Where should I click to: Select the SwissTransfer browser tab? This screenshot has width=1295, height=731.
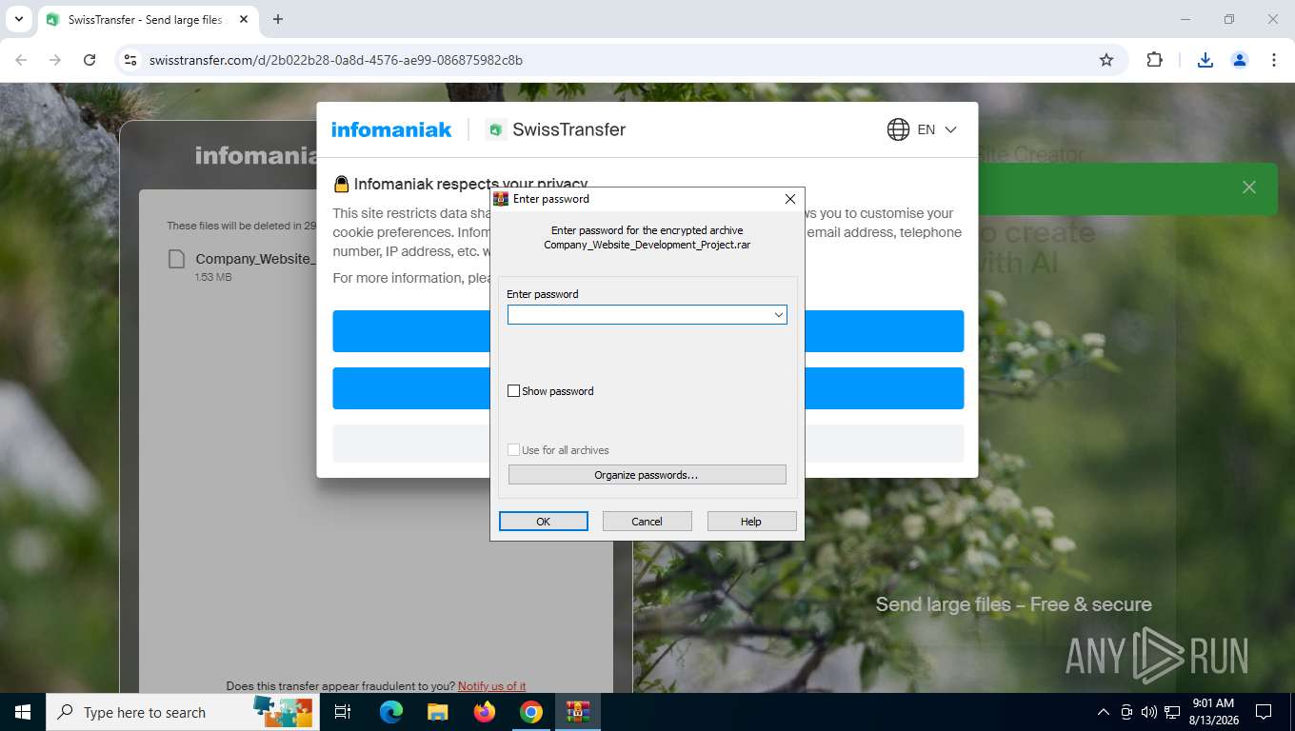point(148,19)
